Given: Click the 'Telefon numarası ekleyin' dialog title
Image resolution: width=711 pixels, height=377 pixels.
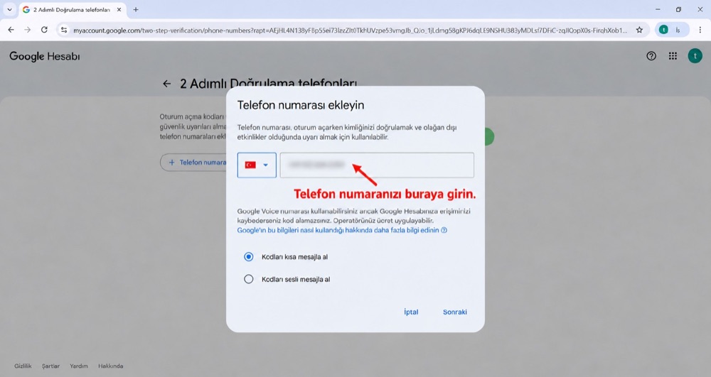Looking at the screenshot, I should (301, 105).
